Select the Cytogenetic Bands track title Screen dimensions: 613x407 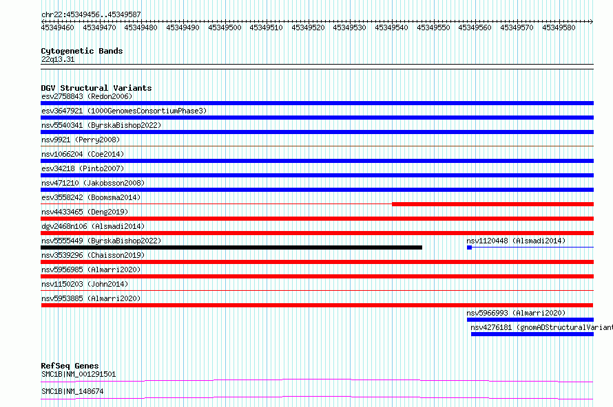click(x=82, y=51)
